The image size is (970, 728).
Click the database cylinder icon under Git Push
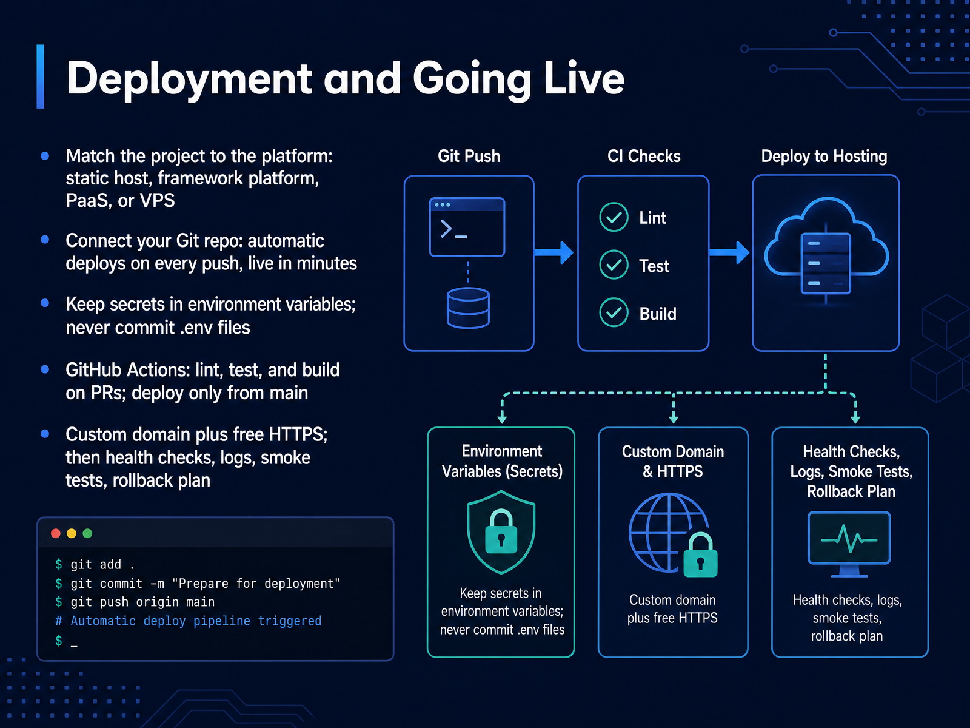(468, 308)
